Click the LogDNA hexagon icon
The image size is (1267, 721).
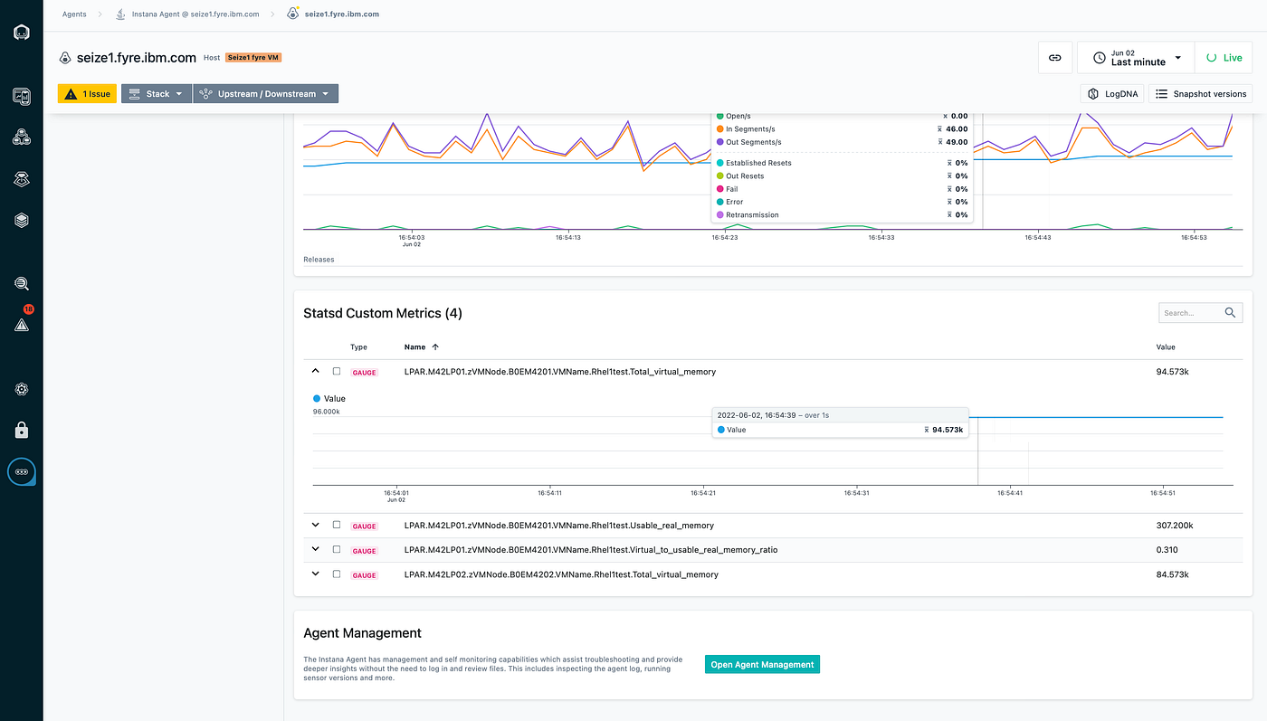pos(1093,94)
